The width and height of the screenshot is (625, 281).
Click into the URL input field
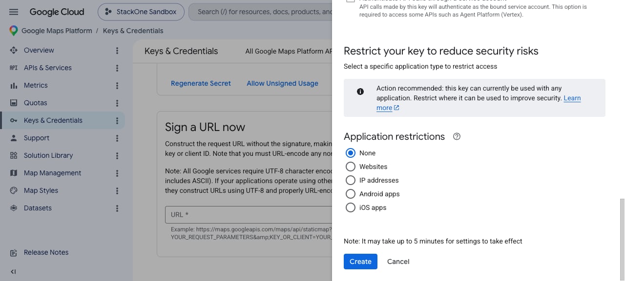(x=249, y=214)
